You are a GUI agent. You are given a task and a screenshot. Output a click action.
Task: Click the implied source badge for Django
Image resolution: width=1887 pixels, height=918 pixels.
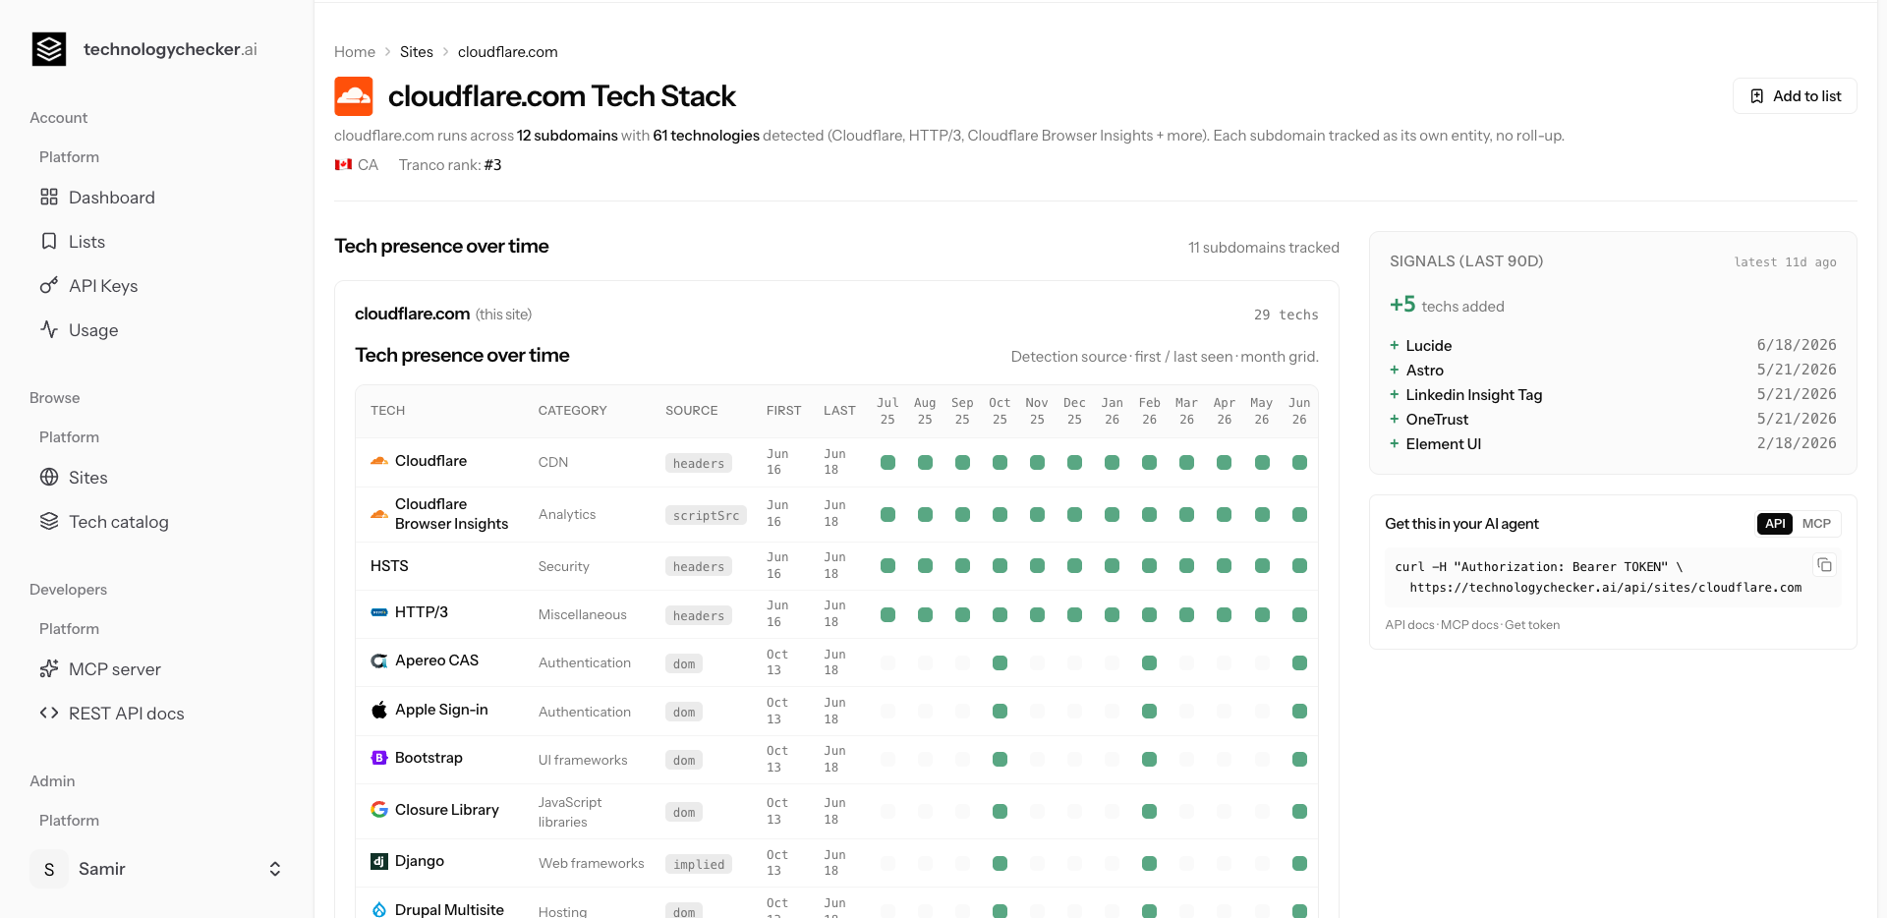(x=699, y=864)
